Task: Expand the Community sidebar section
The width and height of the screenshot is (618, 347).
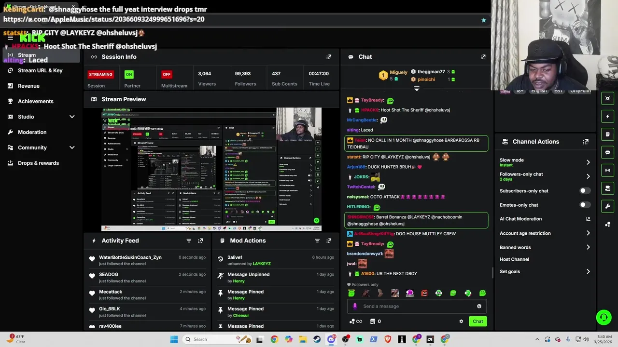Action: click(72, 147)
